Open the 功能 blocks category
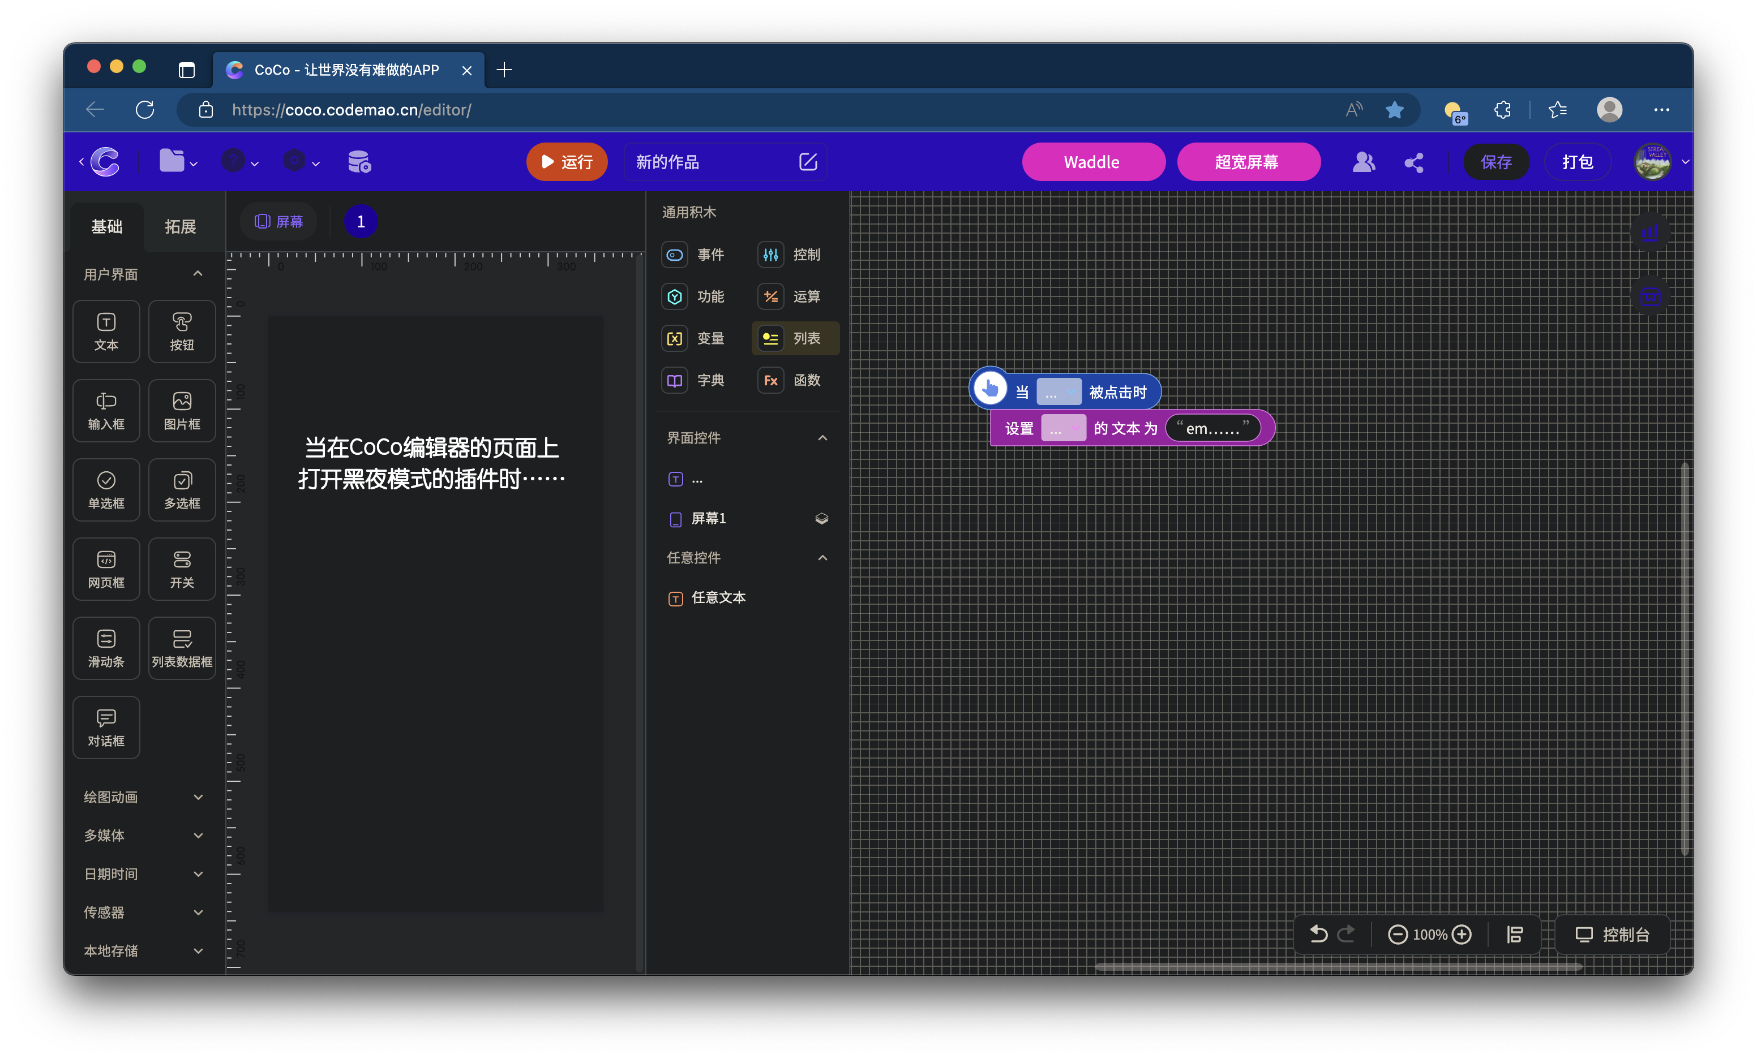The height and width of the screenshot is (1059, 1757). click(693, 296)
